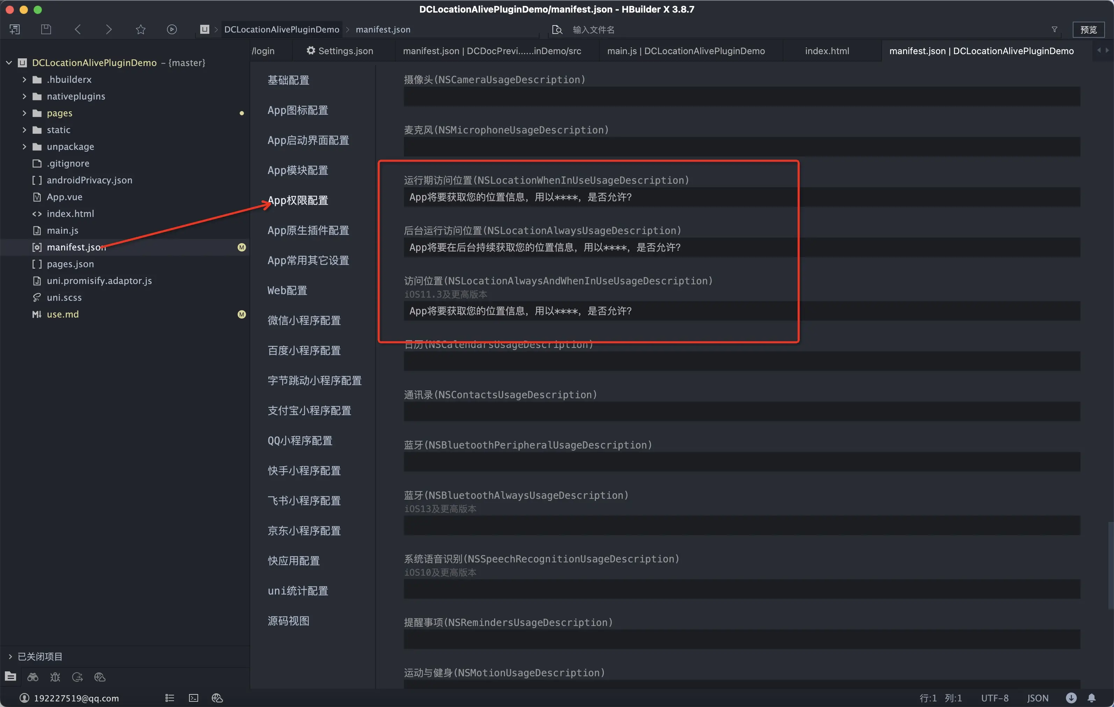Click the save file toolbar icon
The width and height of the screenshot is (1114, 707).
point(46,29)
